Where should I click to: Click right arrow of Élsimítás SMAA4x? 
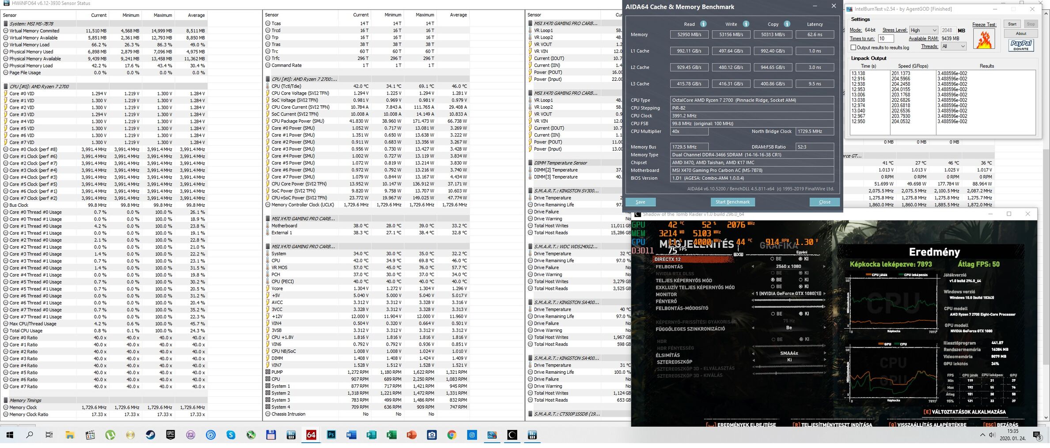824,353
